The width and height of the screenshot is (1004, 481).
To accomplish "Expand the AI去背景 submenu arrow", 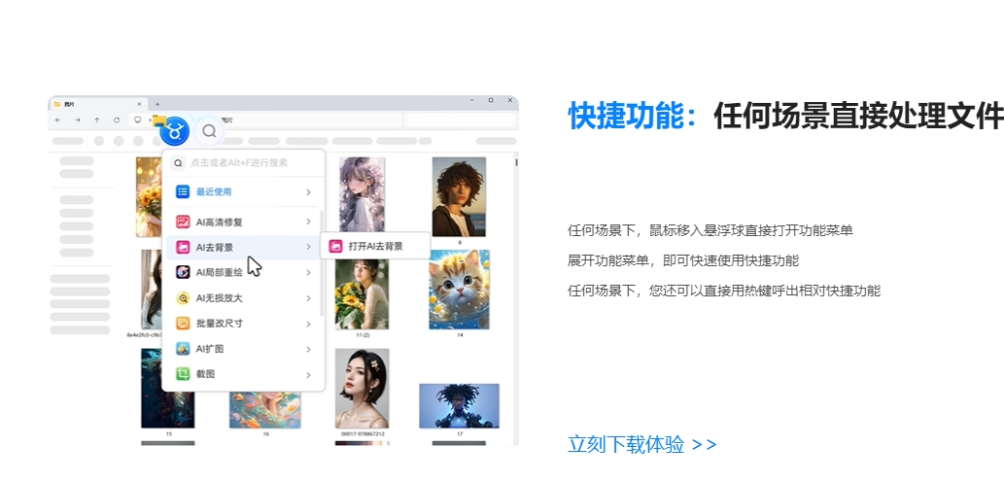I will (x=308, y=247).
